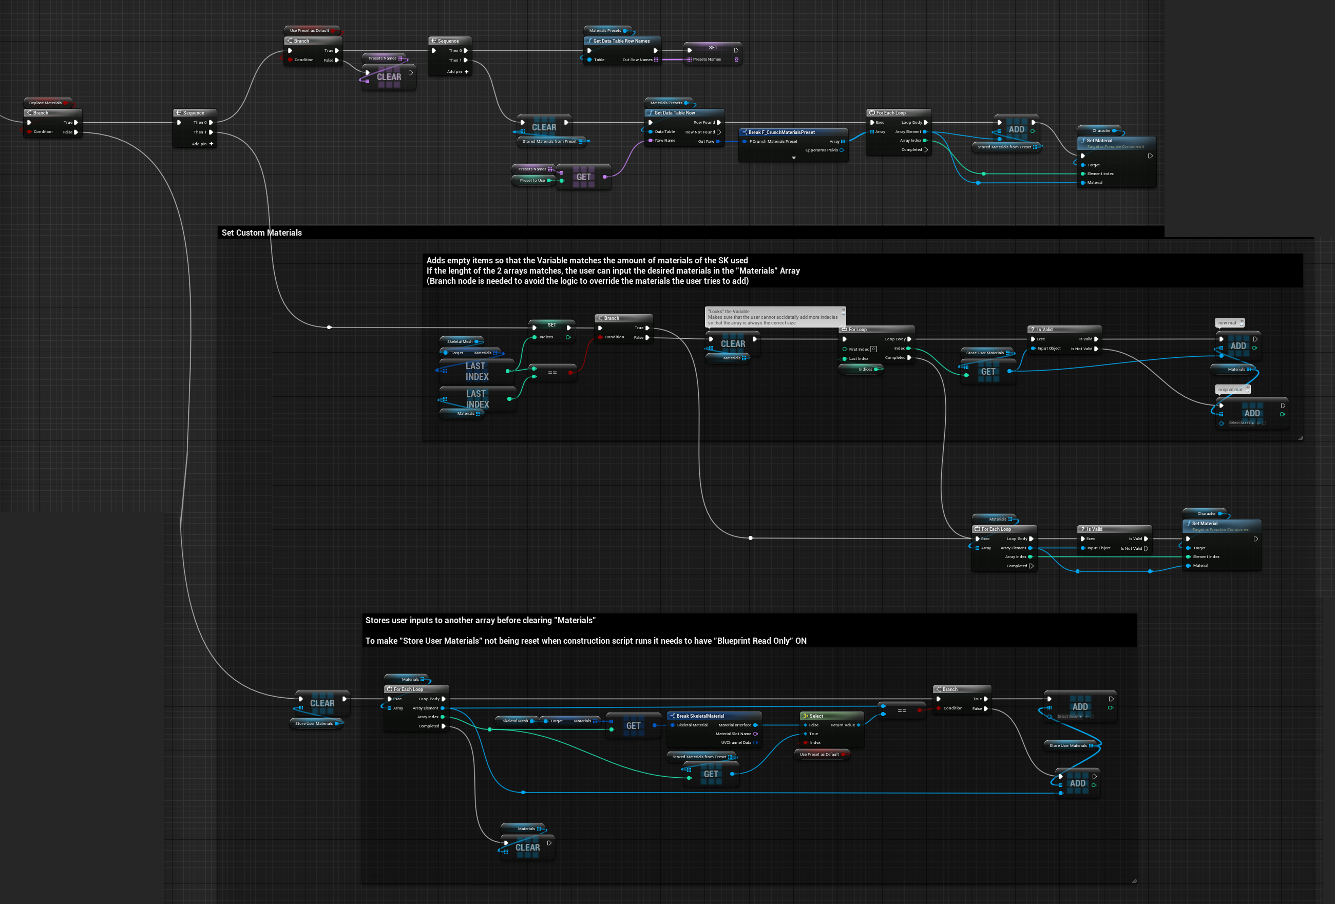Toggle the Locks the Variable comment bubble pin

click(x=843, y=310)
